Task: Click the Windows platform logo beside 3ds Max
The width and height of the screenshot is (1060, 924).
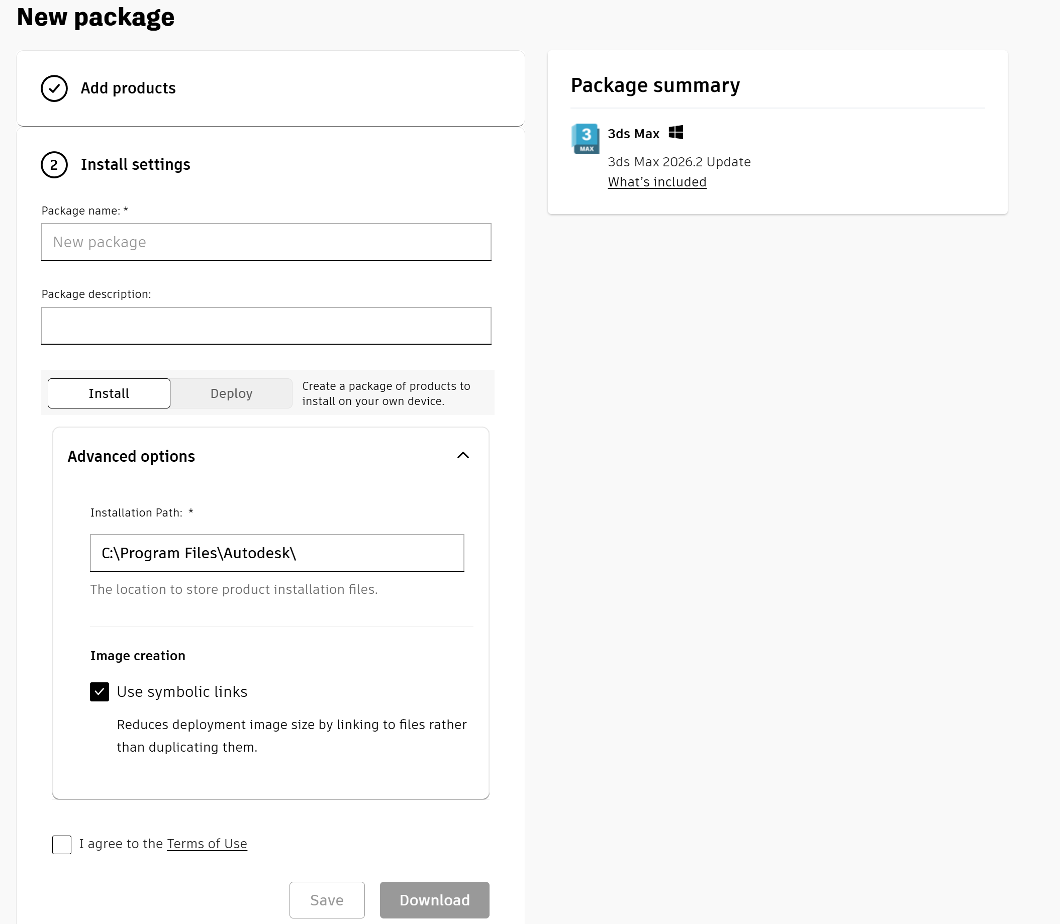Action: click(676, 133)
